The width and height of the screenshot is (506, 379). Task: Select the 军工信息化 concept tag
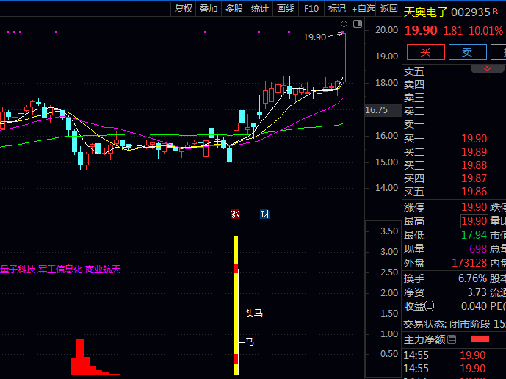(60, 270)
